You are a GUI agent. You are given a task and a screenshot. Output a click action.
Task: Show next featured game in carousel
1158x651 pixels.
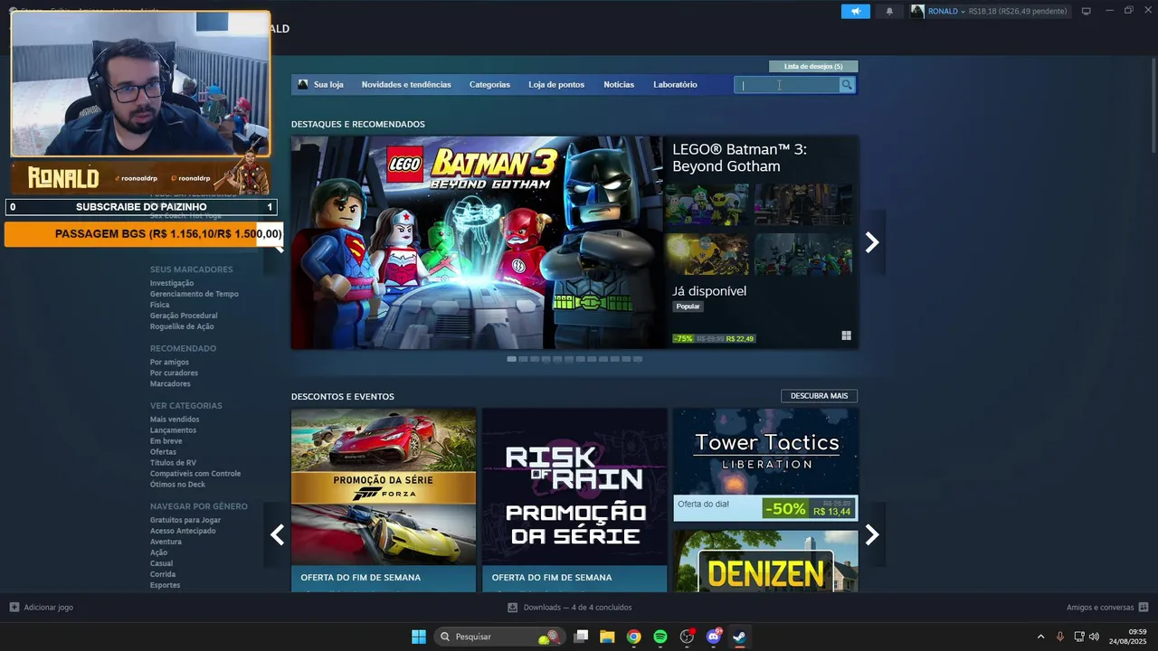tap(872, 242)
